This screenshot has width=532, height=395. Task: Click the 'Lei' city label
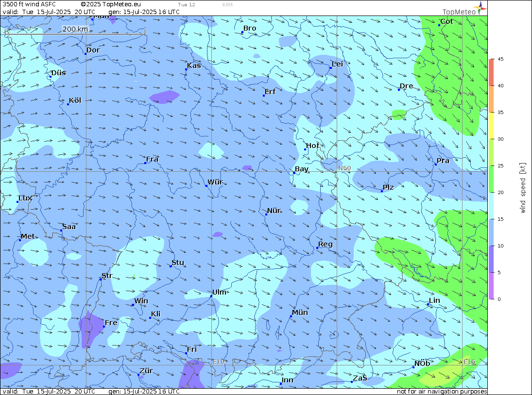coord(337,64)
